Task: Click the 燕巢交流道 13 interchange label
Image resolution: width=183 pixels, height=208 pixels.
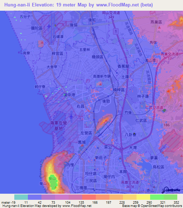Action: point(170,56)
